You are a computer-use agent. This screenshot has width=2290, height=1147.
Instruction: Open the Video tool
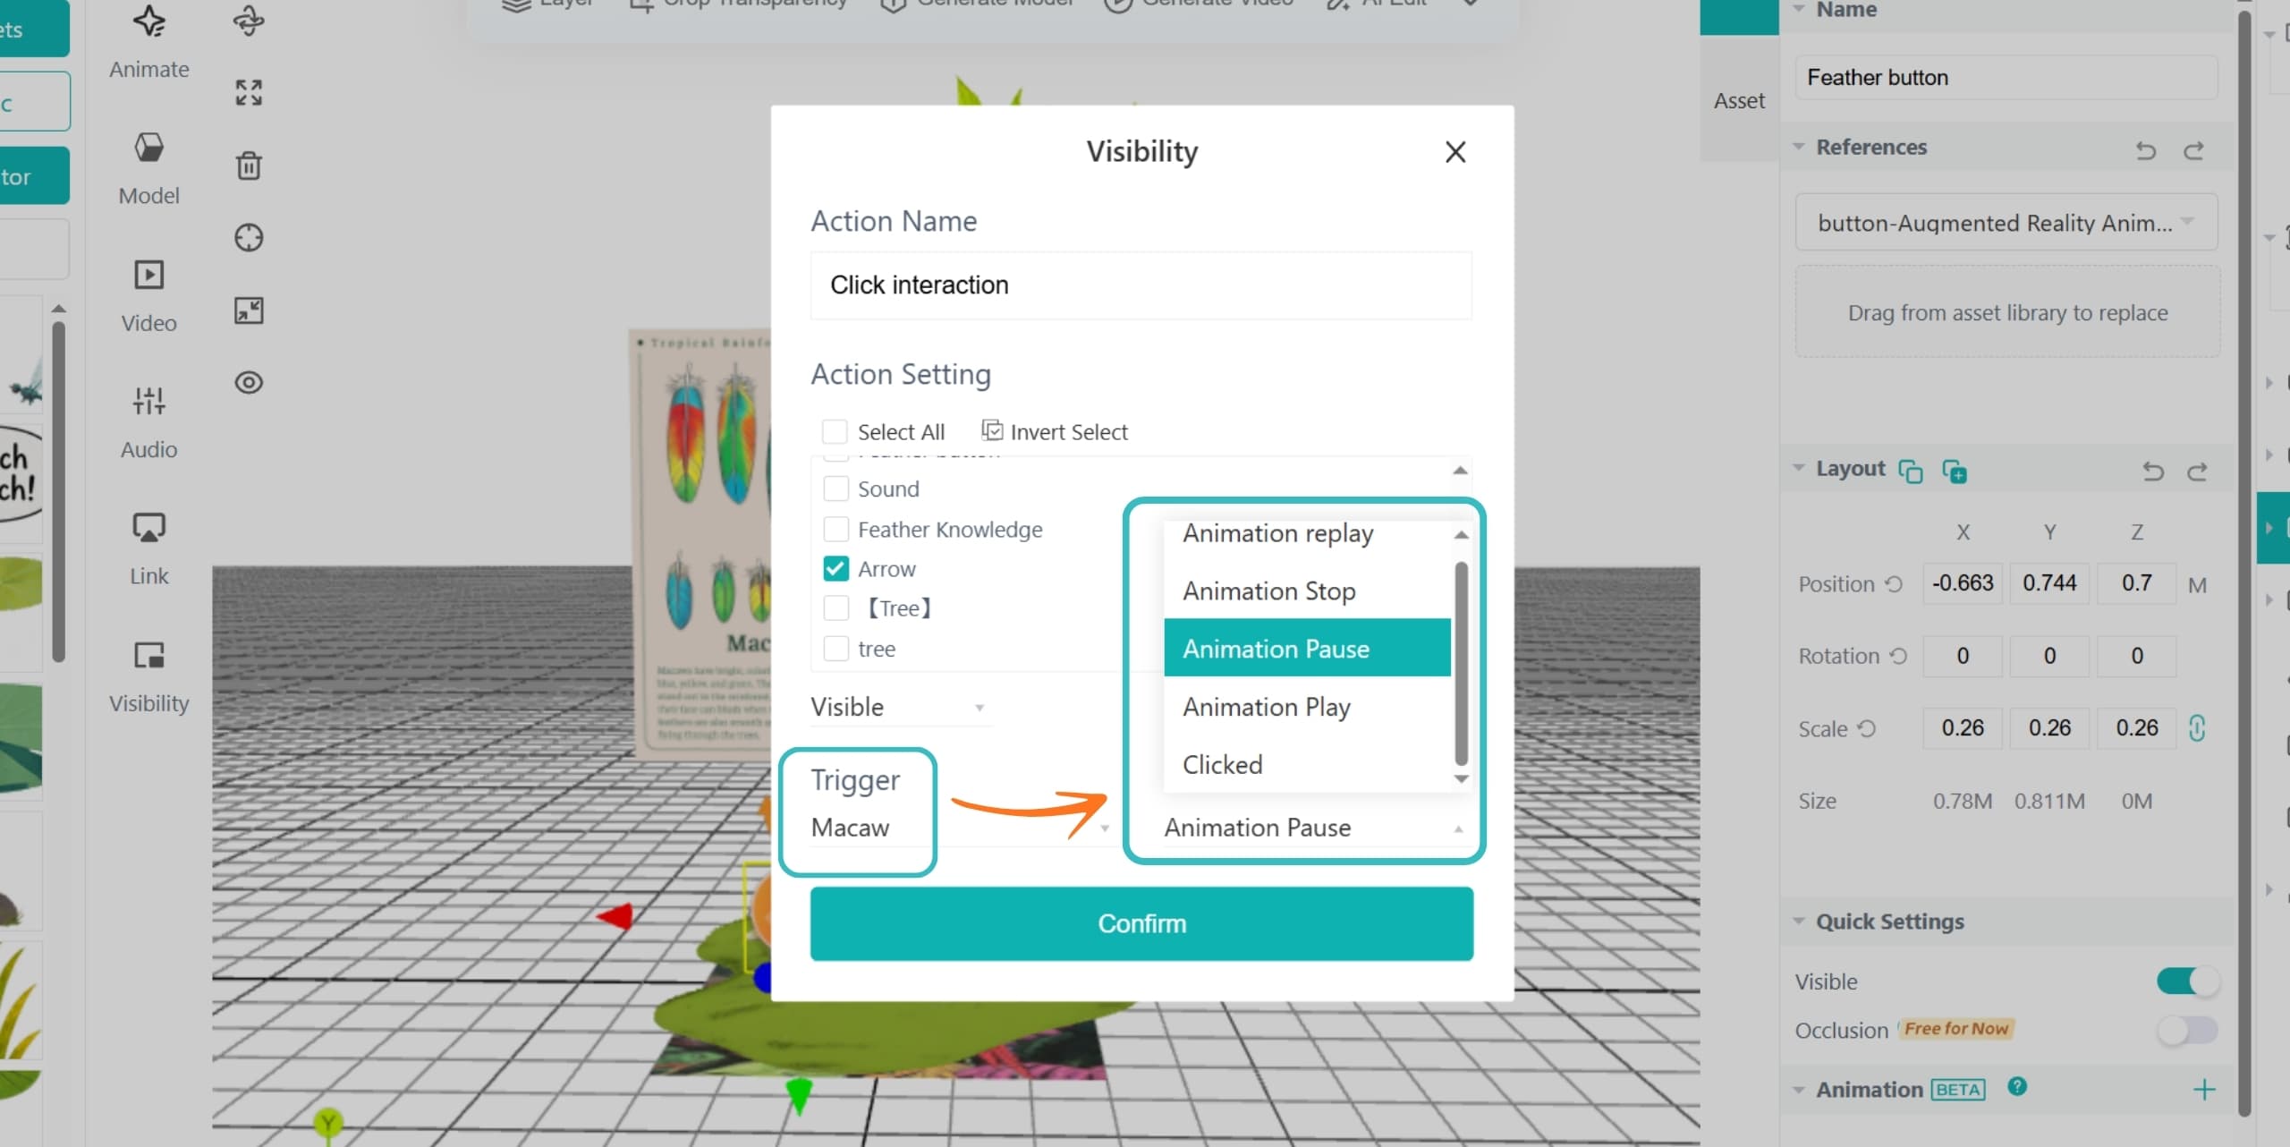(148, 296)
